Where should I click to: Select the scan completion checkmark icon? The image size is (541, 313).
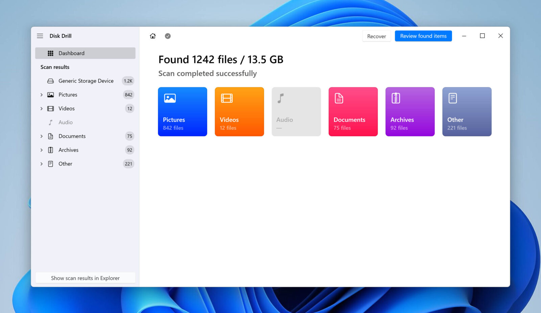[x=168, y=36]
